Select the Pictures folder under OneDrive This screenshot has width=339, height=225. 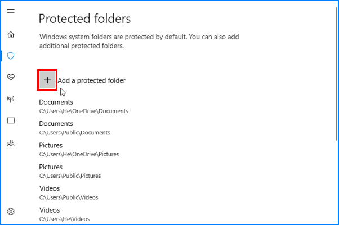point(51,146)
